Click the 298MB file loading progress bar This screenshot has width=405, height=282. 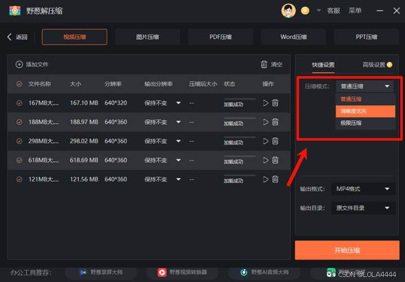tap(240, 137)
